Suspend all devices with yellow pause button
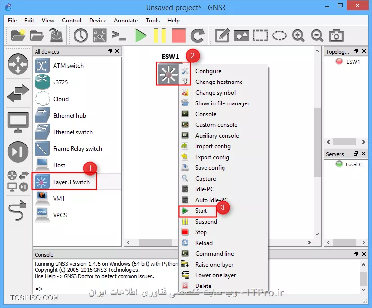This screenshot has height=308, width=372. [159, 36]
